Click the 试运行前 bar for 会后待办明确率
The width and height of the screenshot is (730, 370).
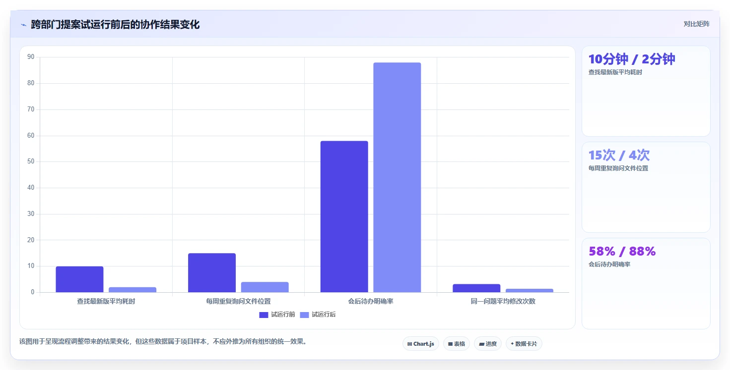344,216
